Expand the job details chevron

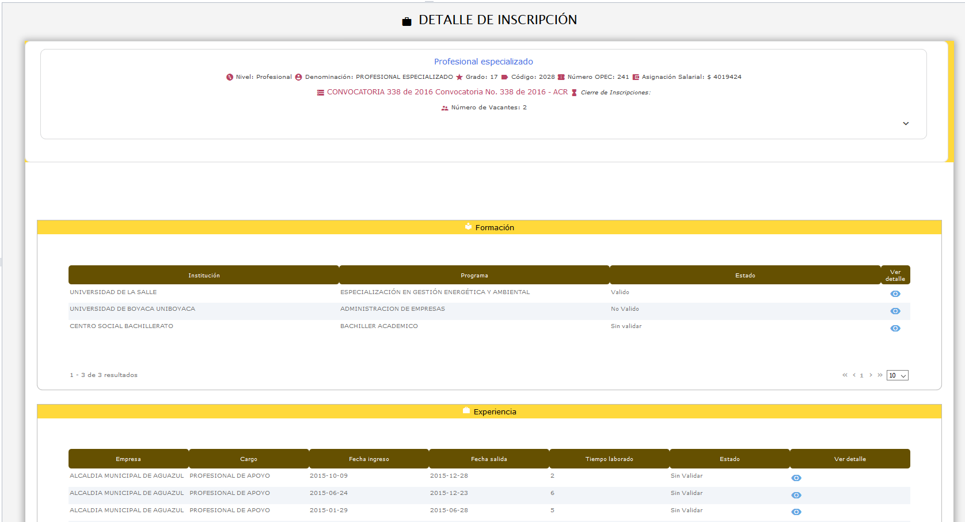coord(905,124)
